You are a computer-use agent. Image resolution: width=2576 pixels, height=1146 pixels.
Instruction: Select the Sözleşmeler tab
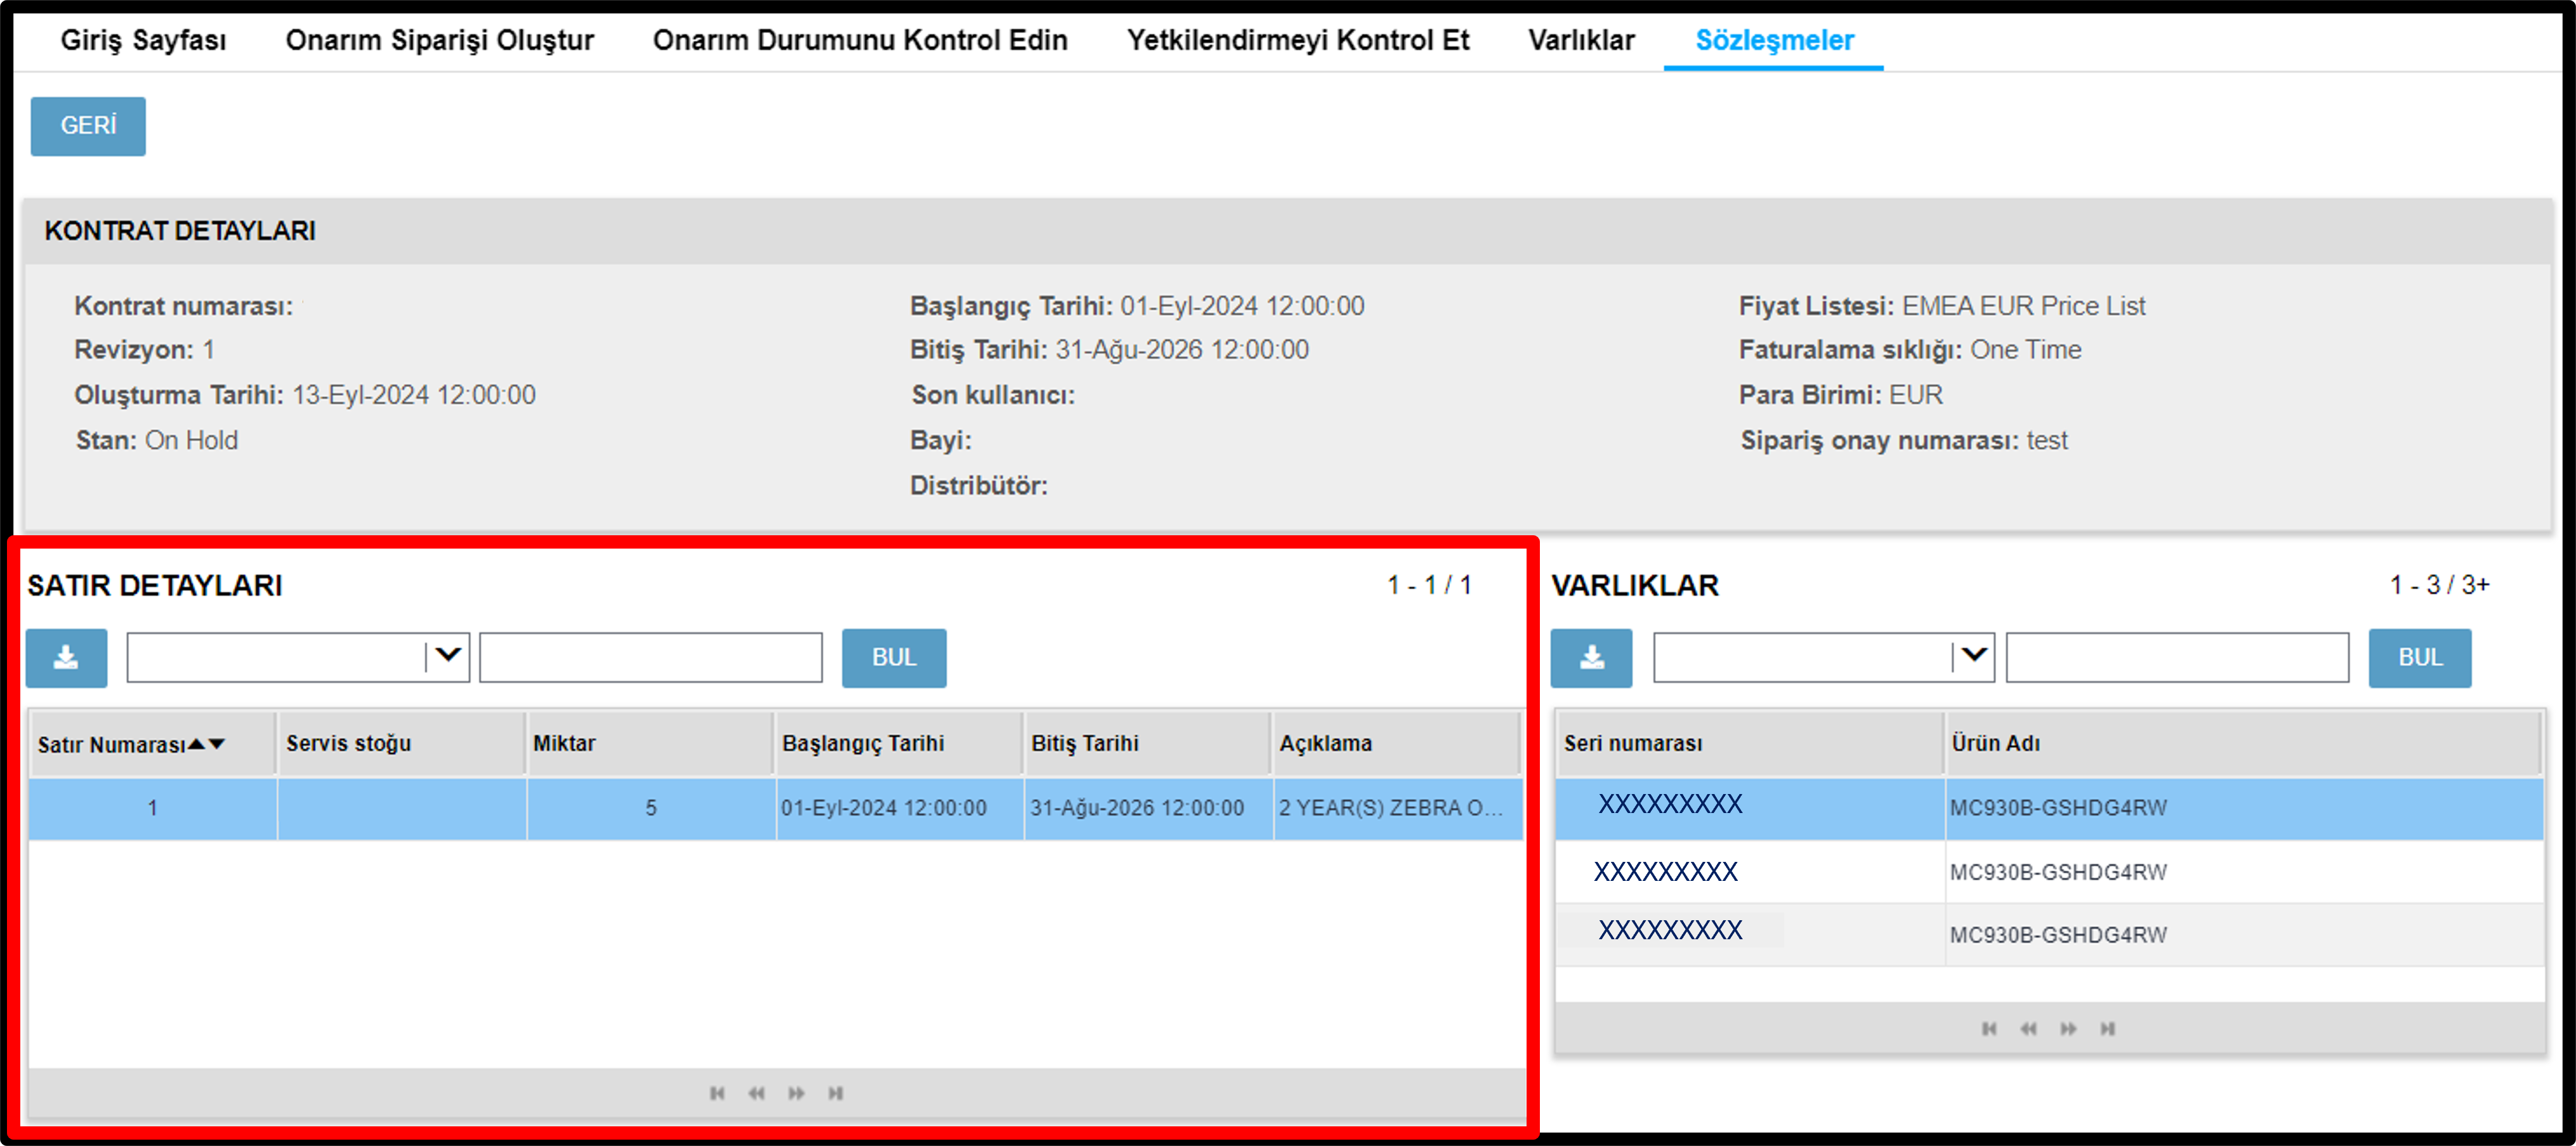pos(1774,40)
